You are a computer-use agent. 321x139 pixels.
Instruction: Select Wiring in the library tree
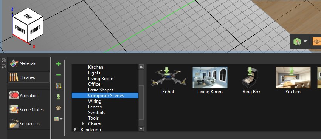[x=95, y=101]
